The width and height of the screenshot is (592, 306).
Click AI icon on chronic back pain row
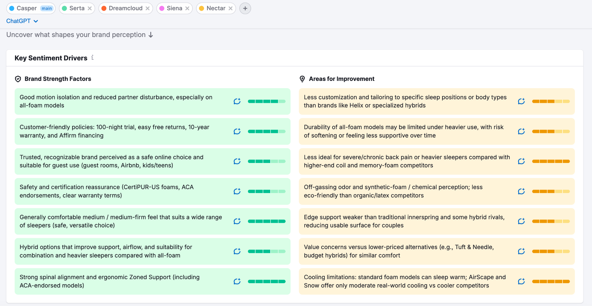(521, 161)
